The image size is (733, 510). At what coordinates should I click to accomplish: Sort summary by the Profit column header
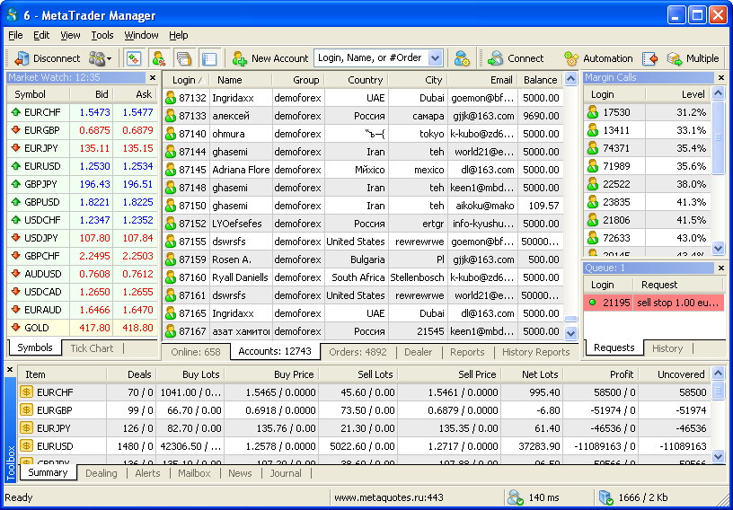click(600, 374)
